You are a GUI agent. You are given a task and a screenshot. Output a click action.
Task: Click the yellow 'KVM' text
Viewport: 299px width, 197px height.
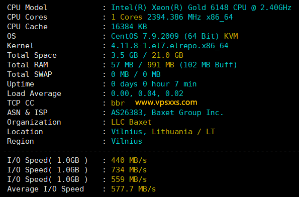(x=231, y=36)
